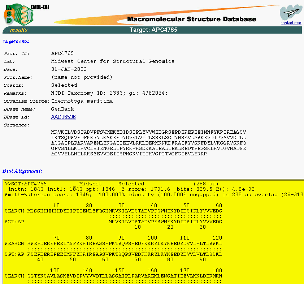
Task: Click the Prot. ID value APC4765
Action: coord(62,53)
